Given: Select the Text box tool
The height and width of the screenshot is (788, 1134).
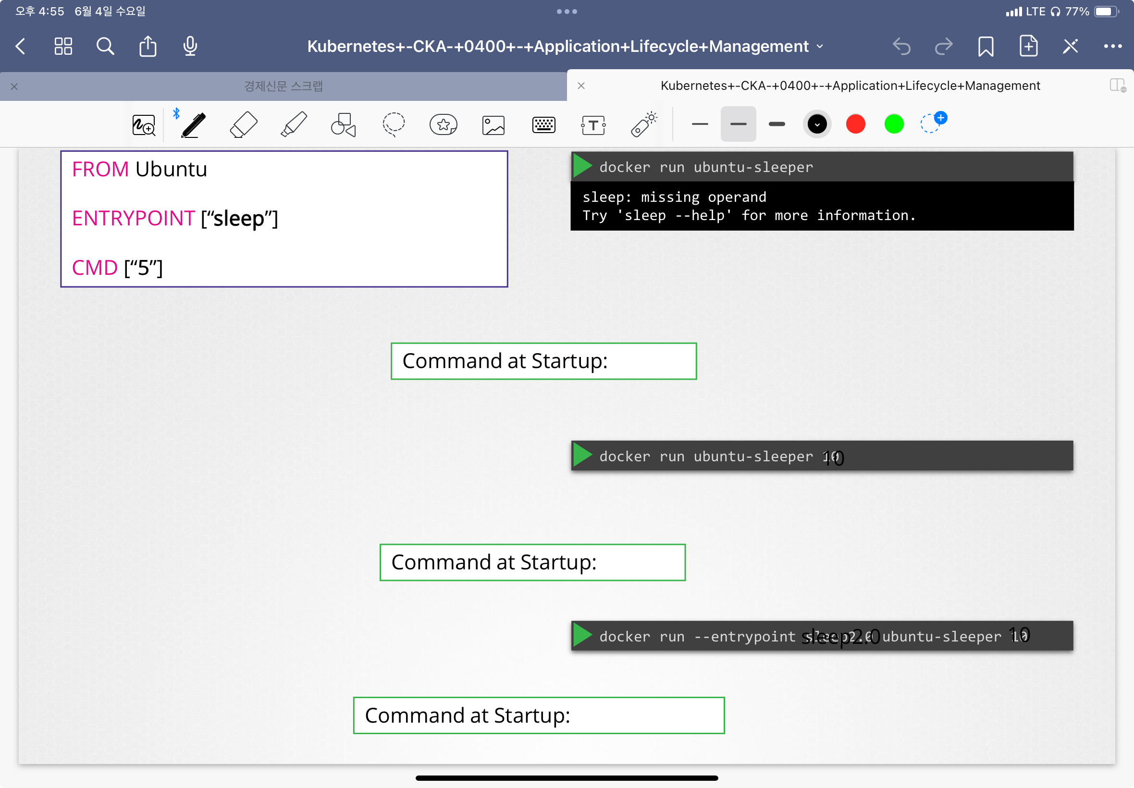Looking at the screenshot, I should pos(593,125).
